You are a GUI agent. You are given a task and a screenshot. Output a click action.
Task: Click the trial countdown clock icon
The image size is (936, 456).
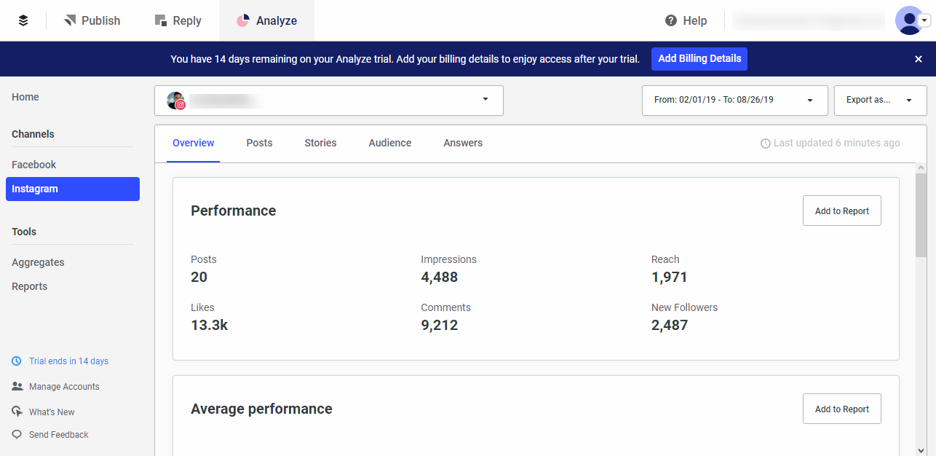15,361
